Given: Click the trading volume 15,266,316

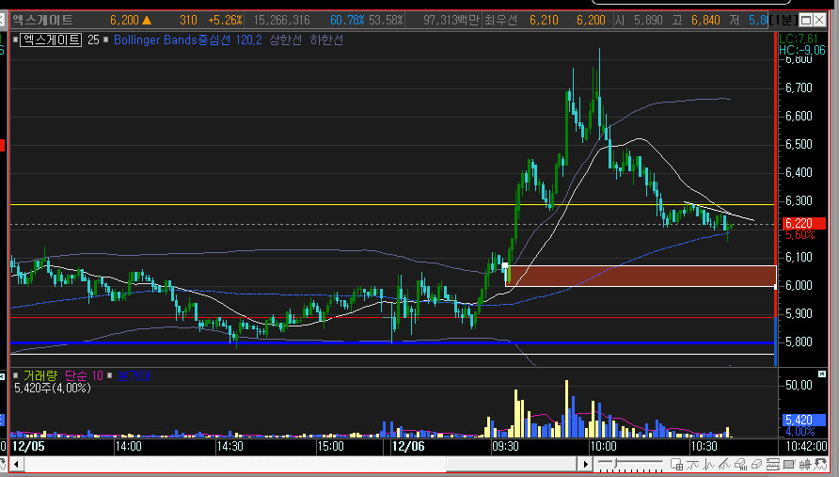Looking at the screenshot, I should coord(281,21).
